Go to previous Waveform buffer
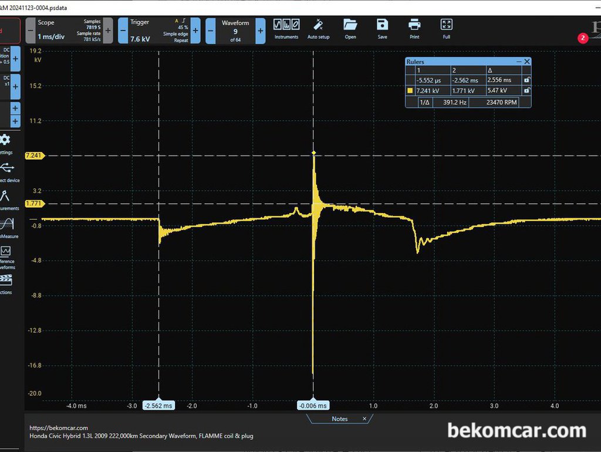601x452 pixels. 211,31
